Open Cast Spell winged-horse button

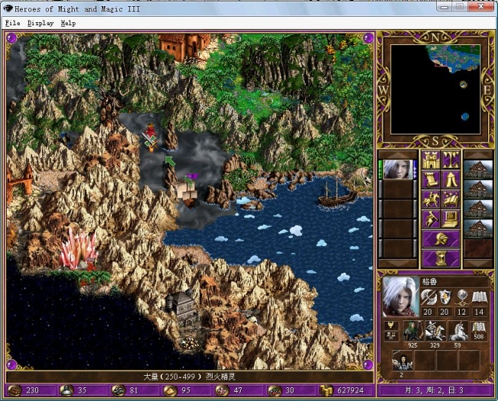tap(451, 199)
